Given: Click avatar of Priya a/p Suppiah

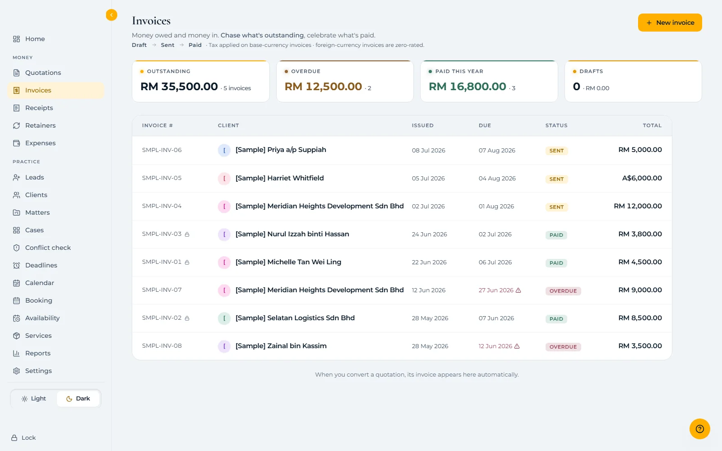Looking at the screenshot, I should (224, 150).
